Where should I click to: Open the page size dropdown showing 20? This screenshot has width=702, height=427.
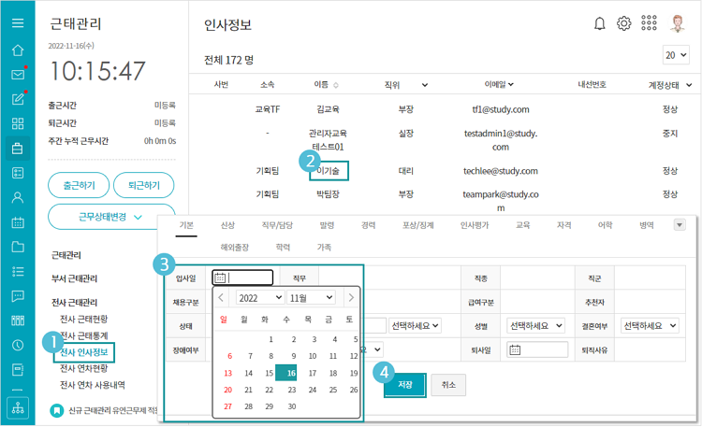[x=676, y=55]
